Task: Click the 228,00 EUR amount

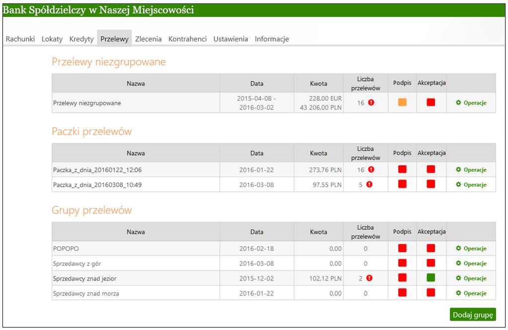Action: (325, 98)
